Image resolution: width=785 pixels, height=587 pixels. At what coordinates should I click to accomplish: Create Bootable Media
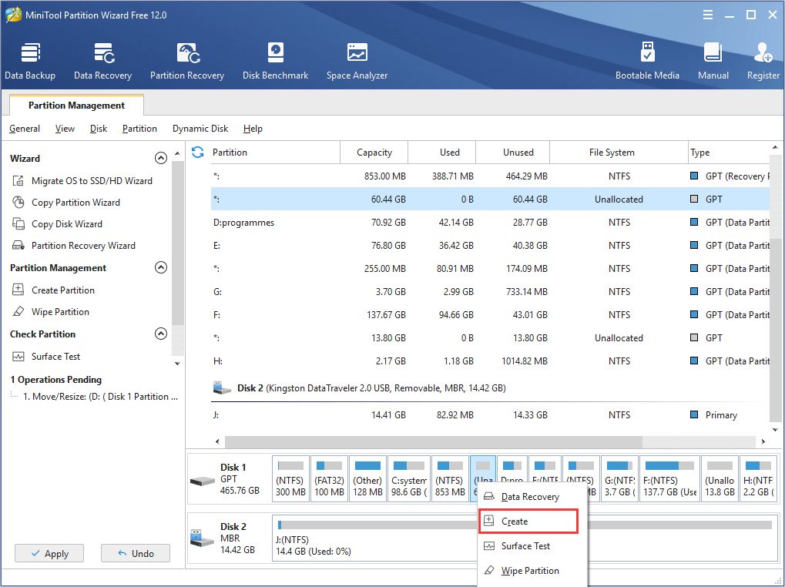pyautogui.click(x=647, y=60)
